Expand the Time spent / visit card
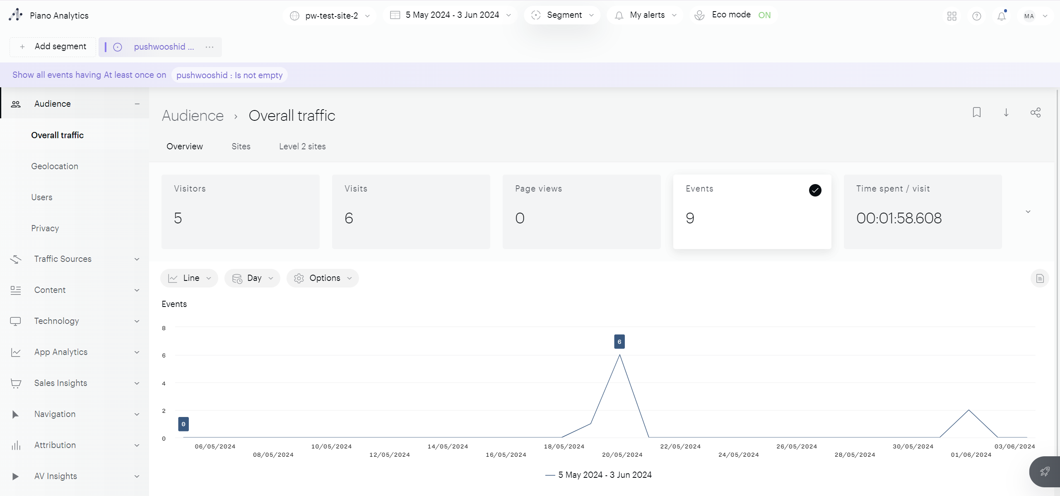 [1029, 211]
